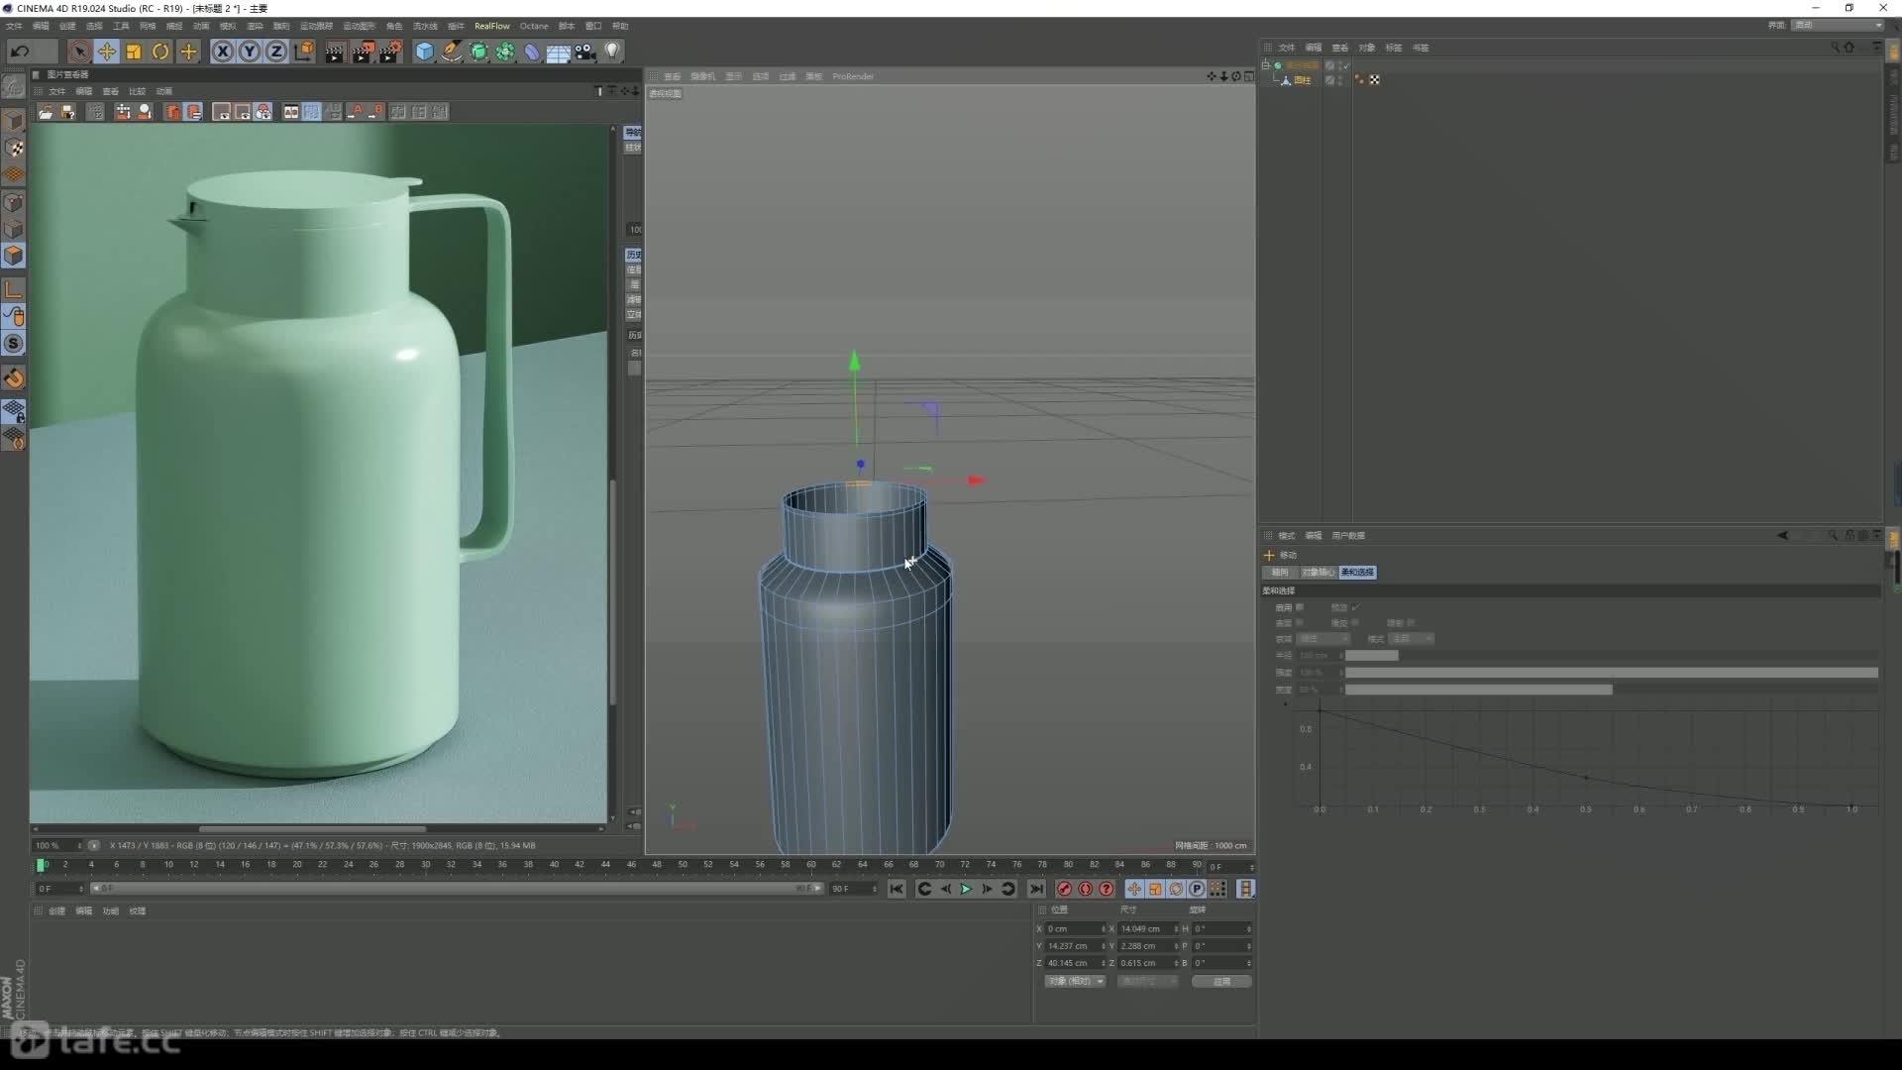Select the Polygons mode cube icon

[13, 256]
